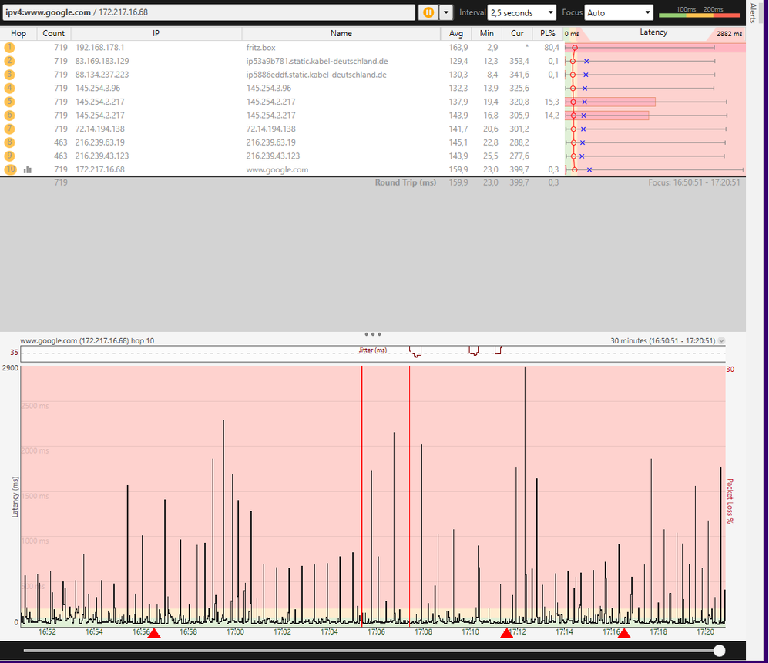769x663 pixels.
Task: Select hop 4 number badge
Action: (10, 89)
